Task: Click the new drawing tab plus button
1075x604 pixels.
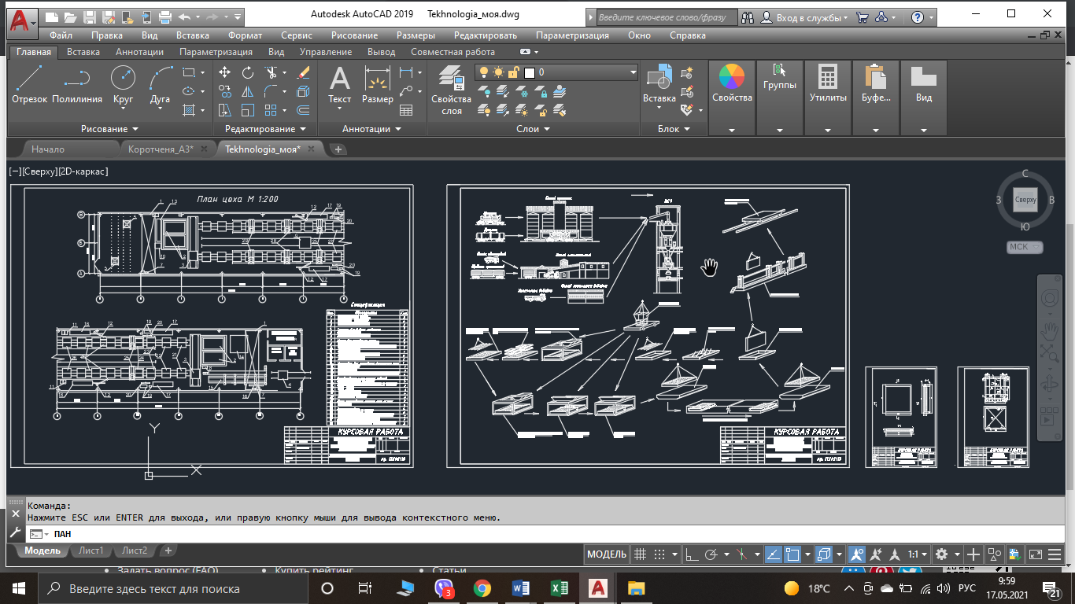Action: point(338,149)
